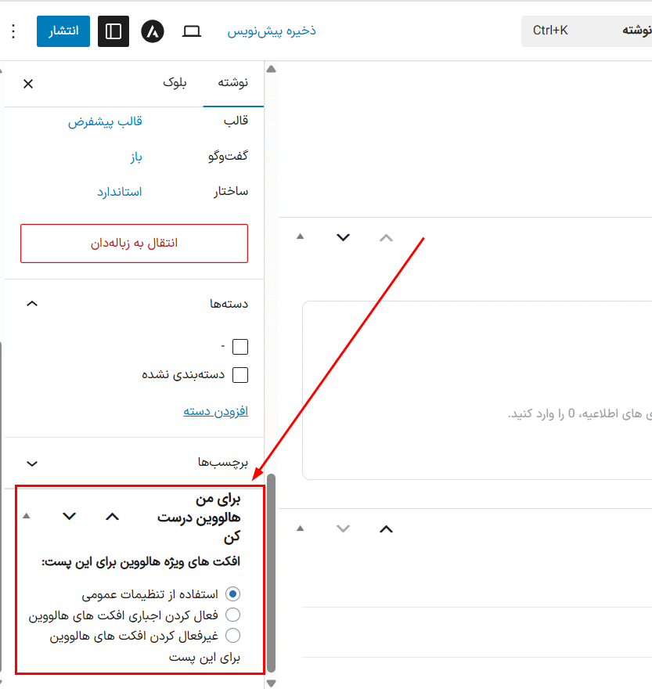Check the دسته‌بندی نشده category checkbox
The width and height of the screenshot is (652, 689).
tap(240, 374)
